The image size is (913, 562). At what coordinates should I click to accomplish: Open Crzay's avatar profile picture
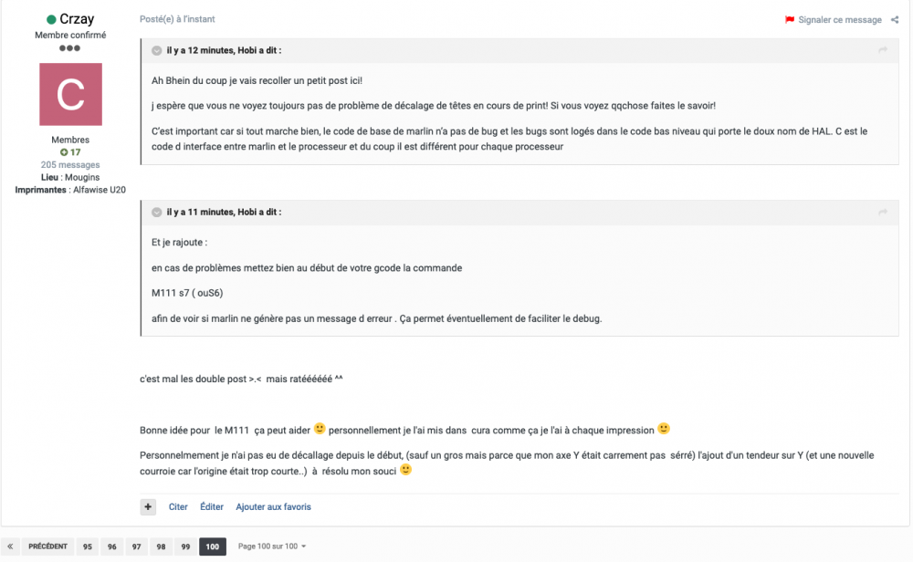point(70,94)
